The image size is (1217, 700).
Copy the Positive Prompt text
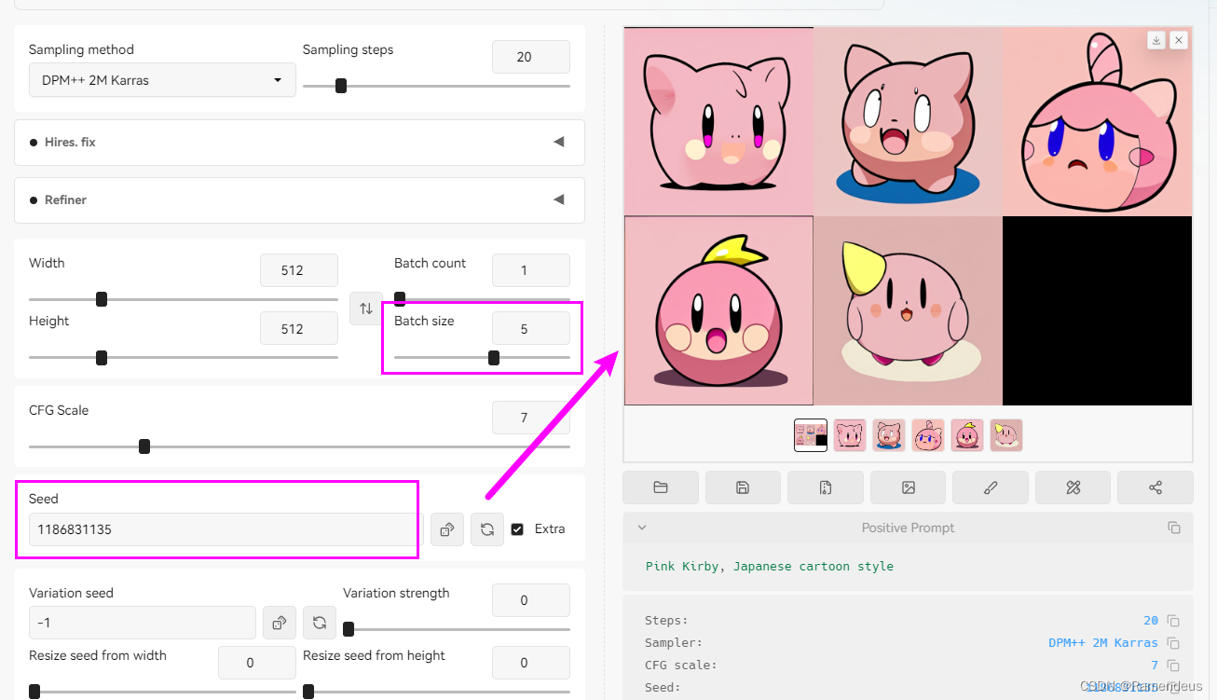(1174, 528)
